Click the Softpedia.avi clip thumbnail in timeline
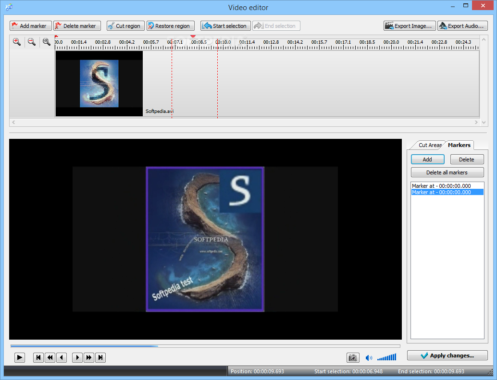 pos(99,84)
